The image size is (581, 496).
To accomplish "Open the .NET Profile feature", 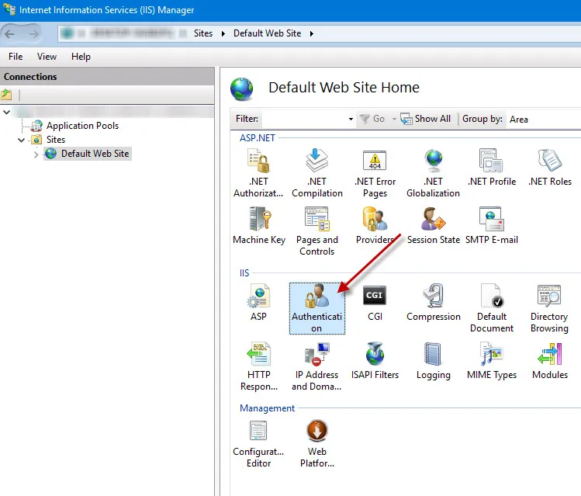I will point(492,168).
